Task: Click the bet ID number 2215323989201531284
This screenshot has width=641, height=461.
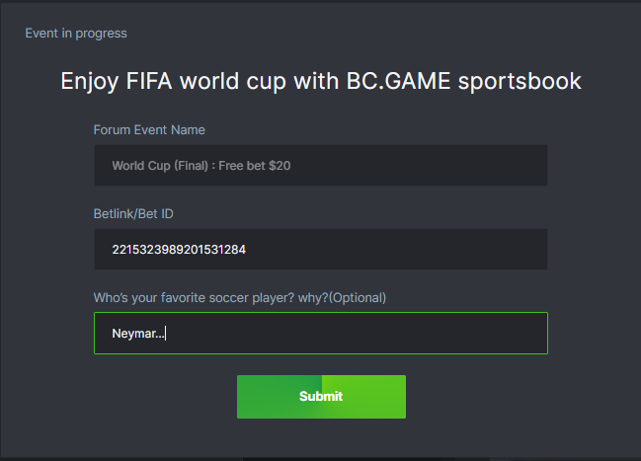Action: (179, 250)
